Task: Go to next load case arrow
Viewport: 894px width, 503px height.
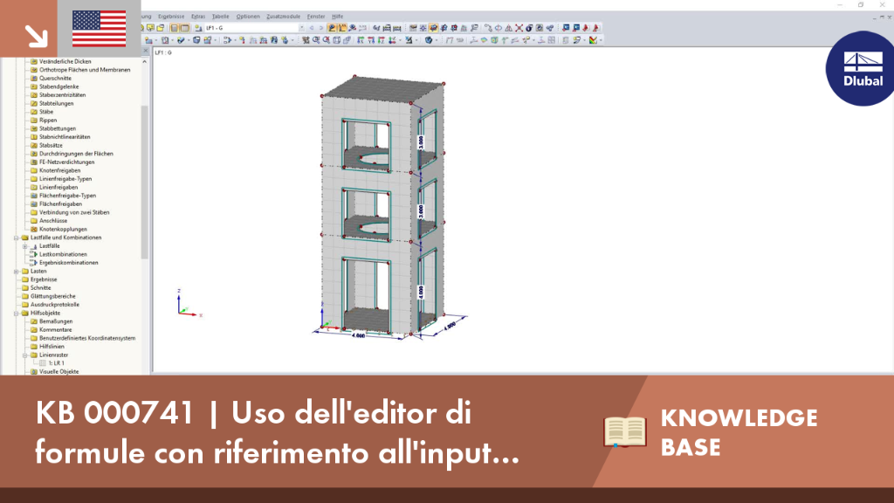Action: pos(321,28)
